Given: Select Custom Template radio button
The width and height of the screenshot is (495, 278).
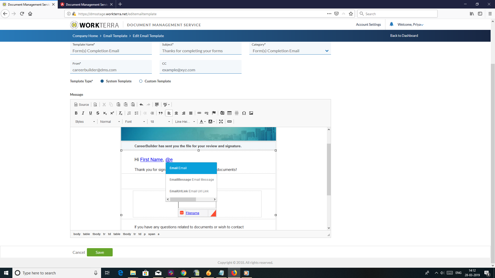Looking at the screenshot, I should [141, 81].
